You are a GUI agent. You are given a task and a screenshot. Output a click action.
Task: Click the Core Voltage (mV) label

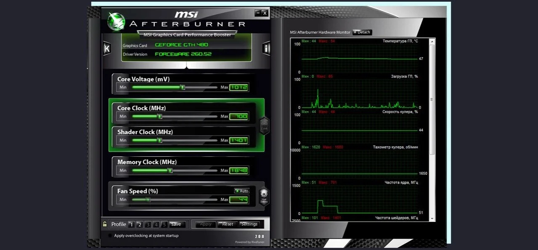click(143, 79)
